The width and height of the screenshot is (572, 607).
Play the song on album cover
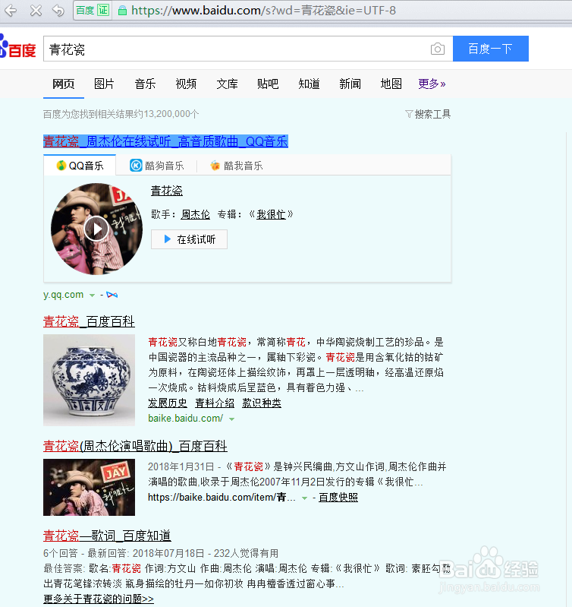pyautogui.click(x=96, y=229)
